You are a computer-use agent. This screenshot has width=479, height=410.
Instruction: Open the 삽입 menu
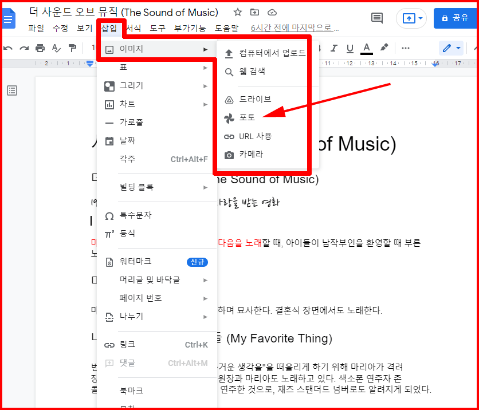[109, 29]
